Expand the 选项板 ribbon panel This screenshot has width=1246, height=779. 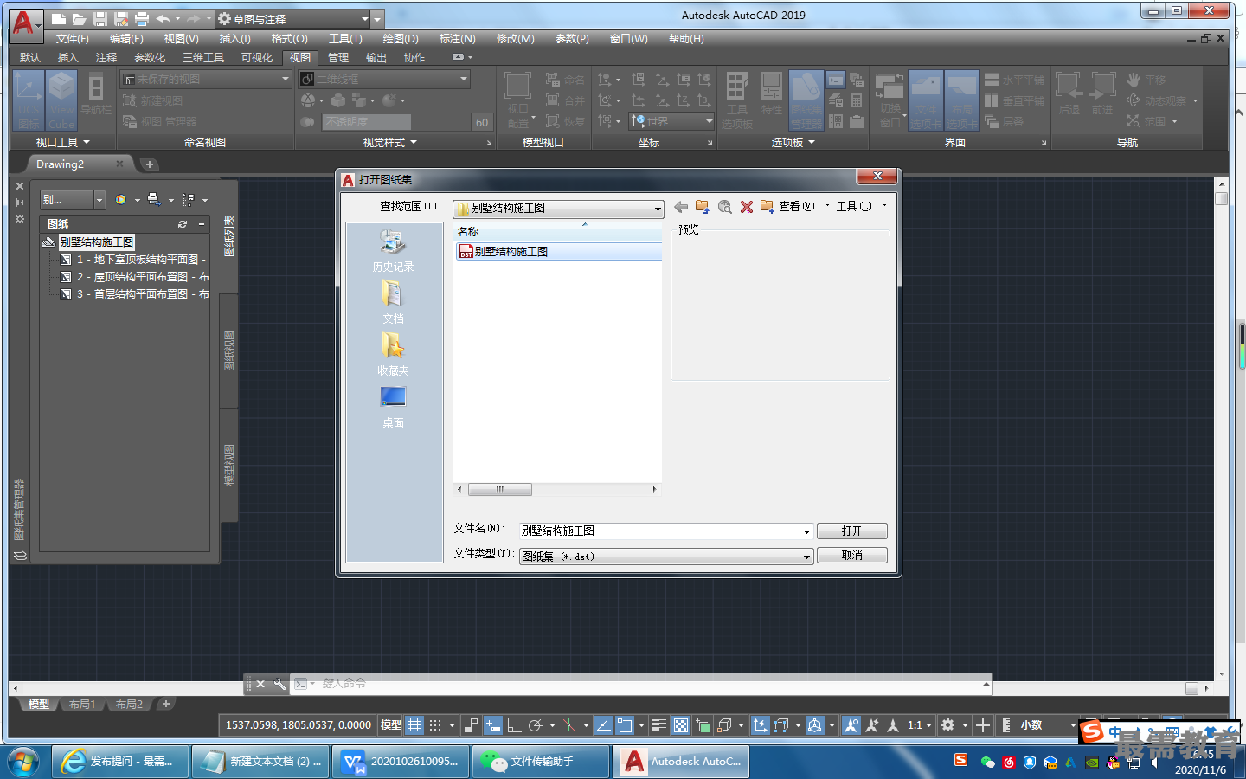pos(793,142)
